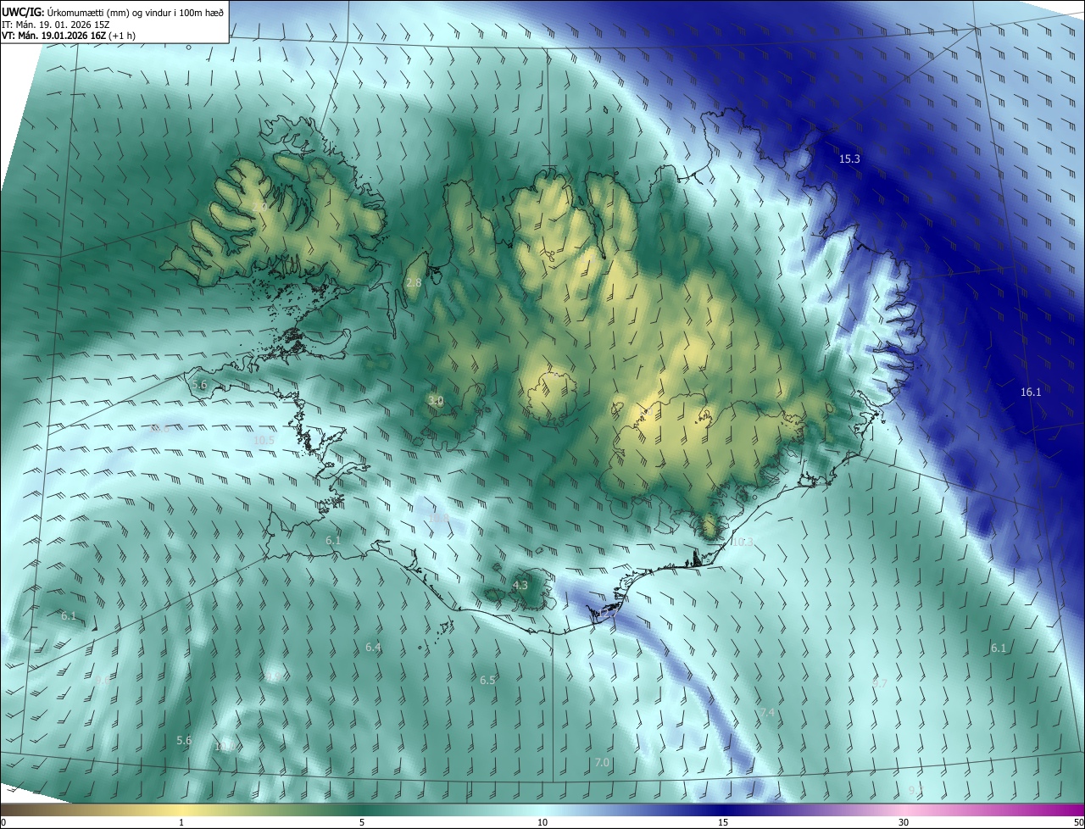Click the 0 tick on the color scale

click(x=3, y=822)
